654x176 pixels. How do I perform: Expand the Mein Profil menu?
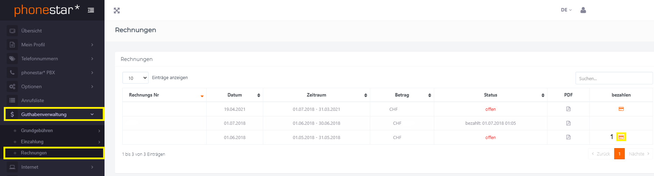pyautogui.click(x=52, y=45)
